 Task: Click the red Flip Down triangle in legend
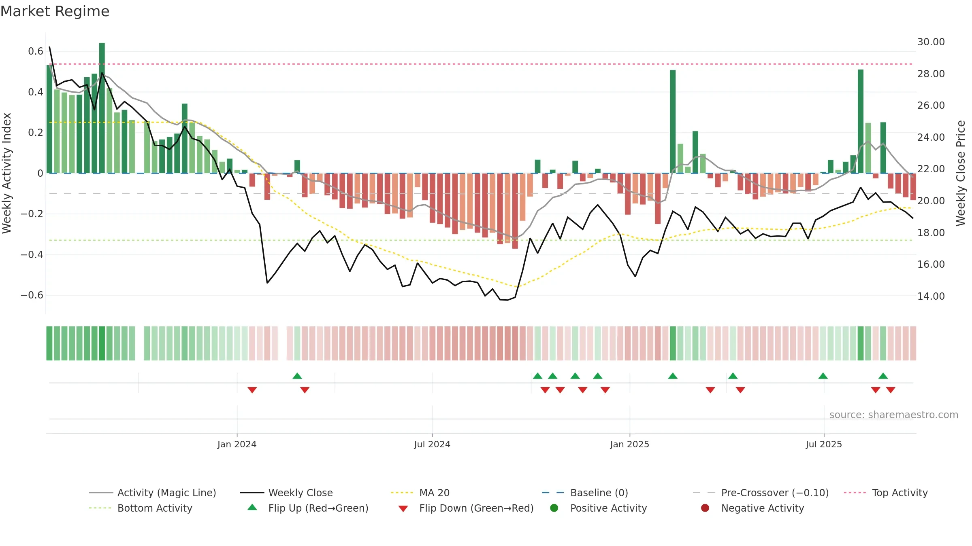click(x=403, y=509)
